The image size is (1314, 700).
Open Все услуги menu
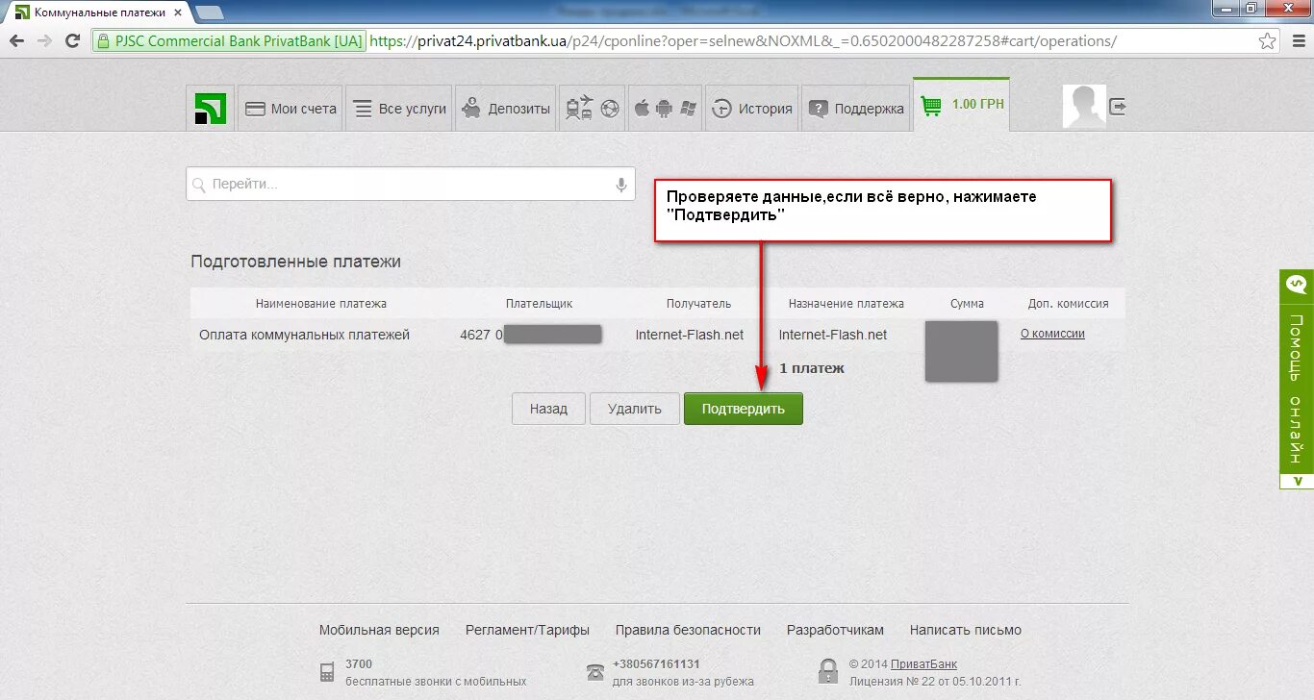[398, 109]
